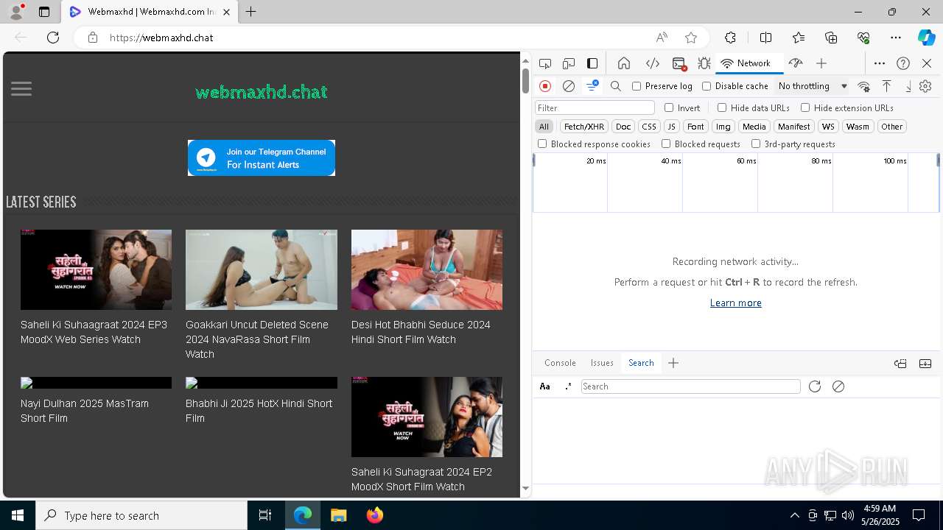Image resolution: width=943 pixels, height=530 pixels.
Task: Toggle regular expression search option
Action: [x=568, y=386]
